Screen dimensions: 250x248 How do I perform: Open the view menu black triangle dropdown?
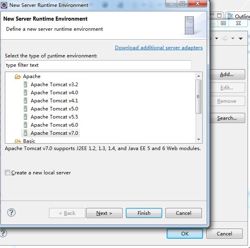click(x=241, y=38)
